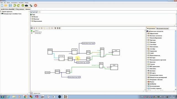177x99 pixels.
Task: Expand the Счетчики library category
Action: 147,45
